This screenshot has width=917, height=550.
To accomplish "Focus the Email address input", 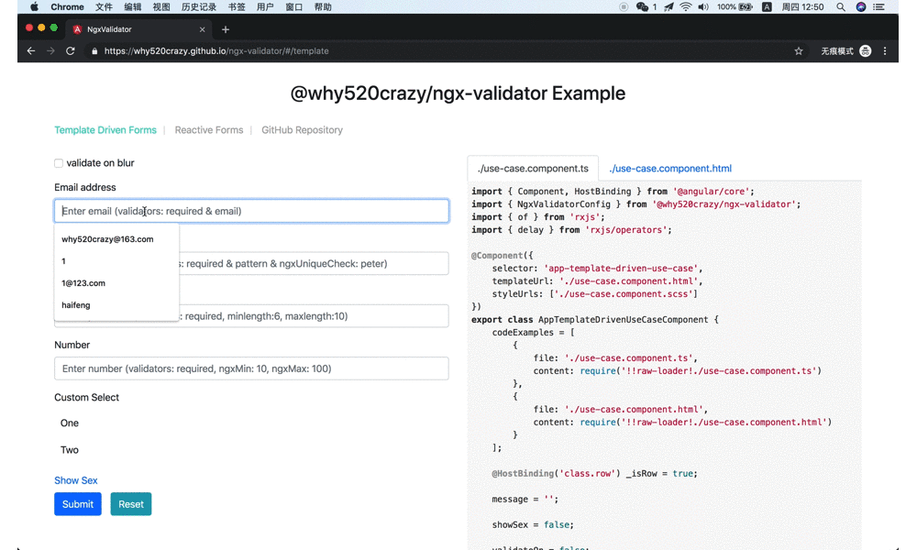I will pos(251,211).
